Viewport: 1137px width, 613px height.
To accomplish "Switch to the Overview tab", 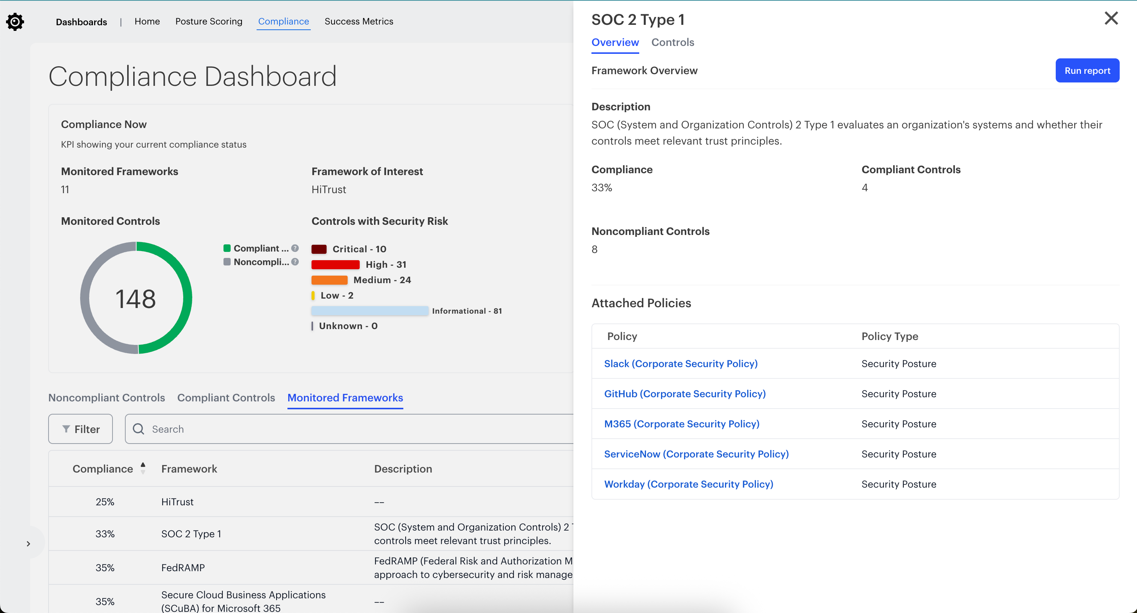I will coord(615,43).
